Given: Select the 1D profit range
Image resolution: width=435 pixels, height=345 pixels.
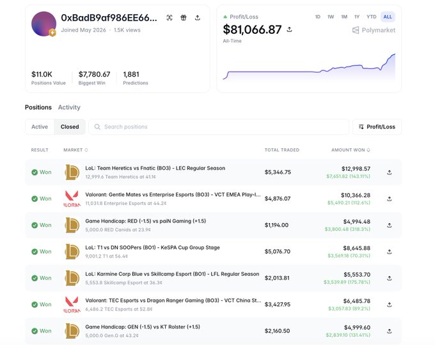Looking at the screenshot, I should 318,17.
